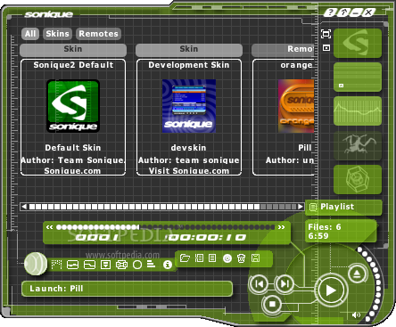Click the small window size mode icon

point(326,48)
